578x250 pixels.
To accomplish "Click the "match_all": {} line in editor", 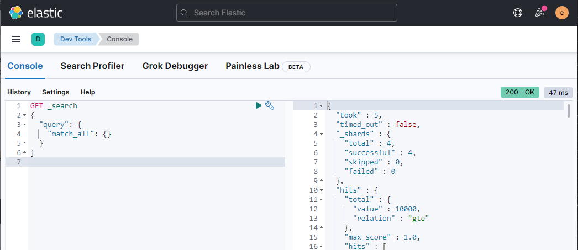I will [x=79, y=134].
